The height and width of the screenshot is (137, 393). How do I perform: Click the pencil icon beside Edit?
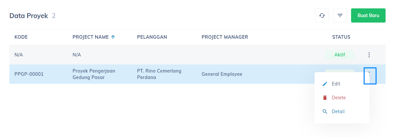[325, 84]
